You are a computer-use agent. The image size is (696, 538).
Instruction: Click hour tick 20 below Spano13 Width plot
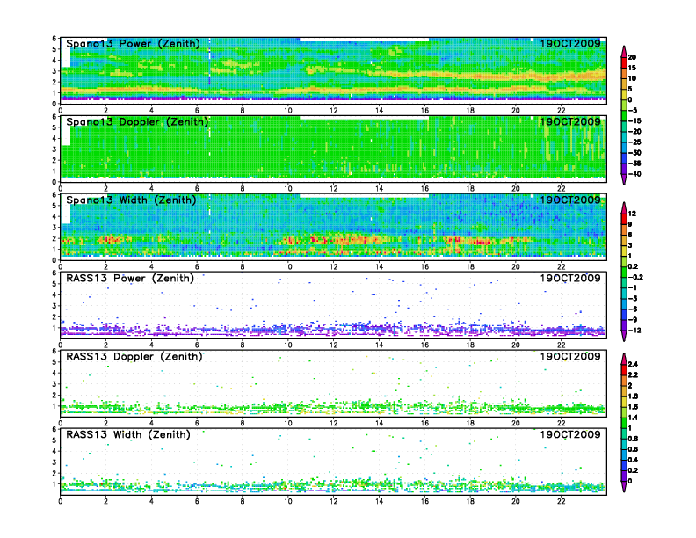tap(515, 266)
